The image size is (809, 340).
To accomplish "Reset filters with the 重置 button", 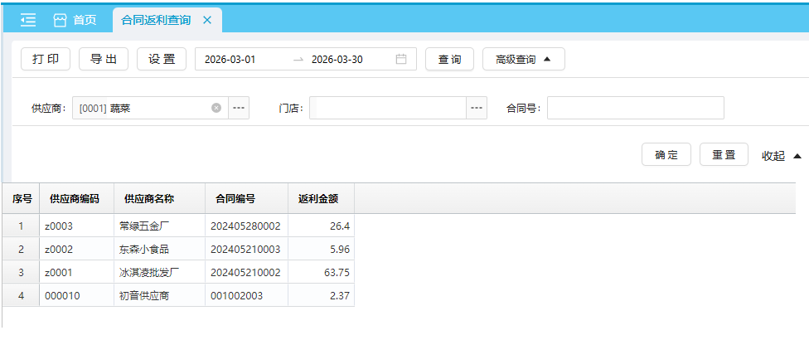I will point(724,155).
